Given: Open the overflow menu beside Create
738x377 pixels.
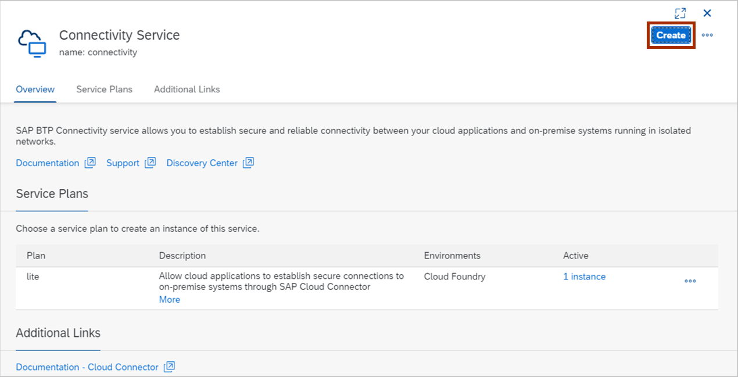Looking at the screenshot, I should (x=707, y=35).
